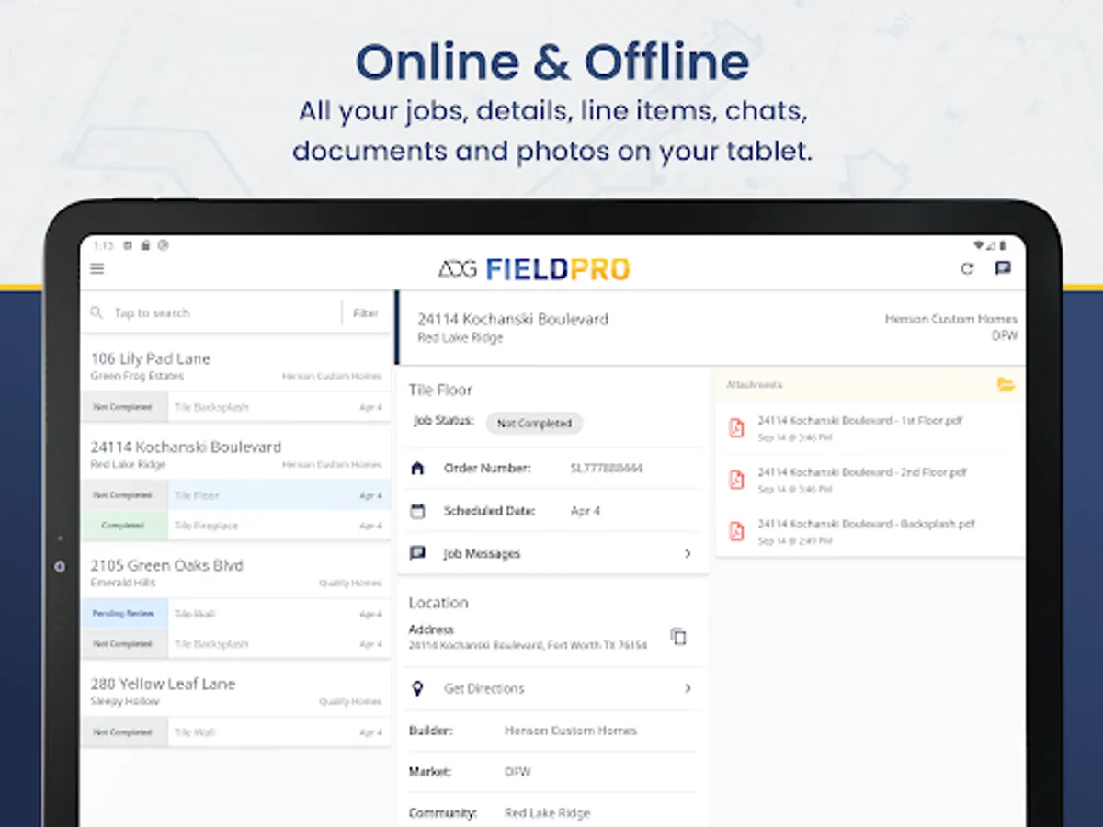Open Job Messages row

[x=552, y=554]
